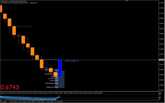Click the RSI(7) 39.8266 indicator label

[68, 93]
